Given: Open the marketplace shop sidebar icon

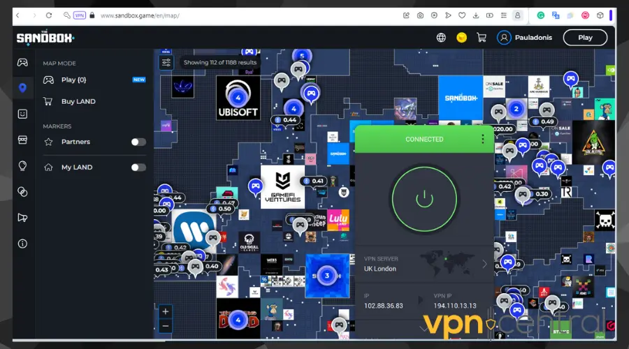Looking at the screenshot, I should (22, 140).
